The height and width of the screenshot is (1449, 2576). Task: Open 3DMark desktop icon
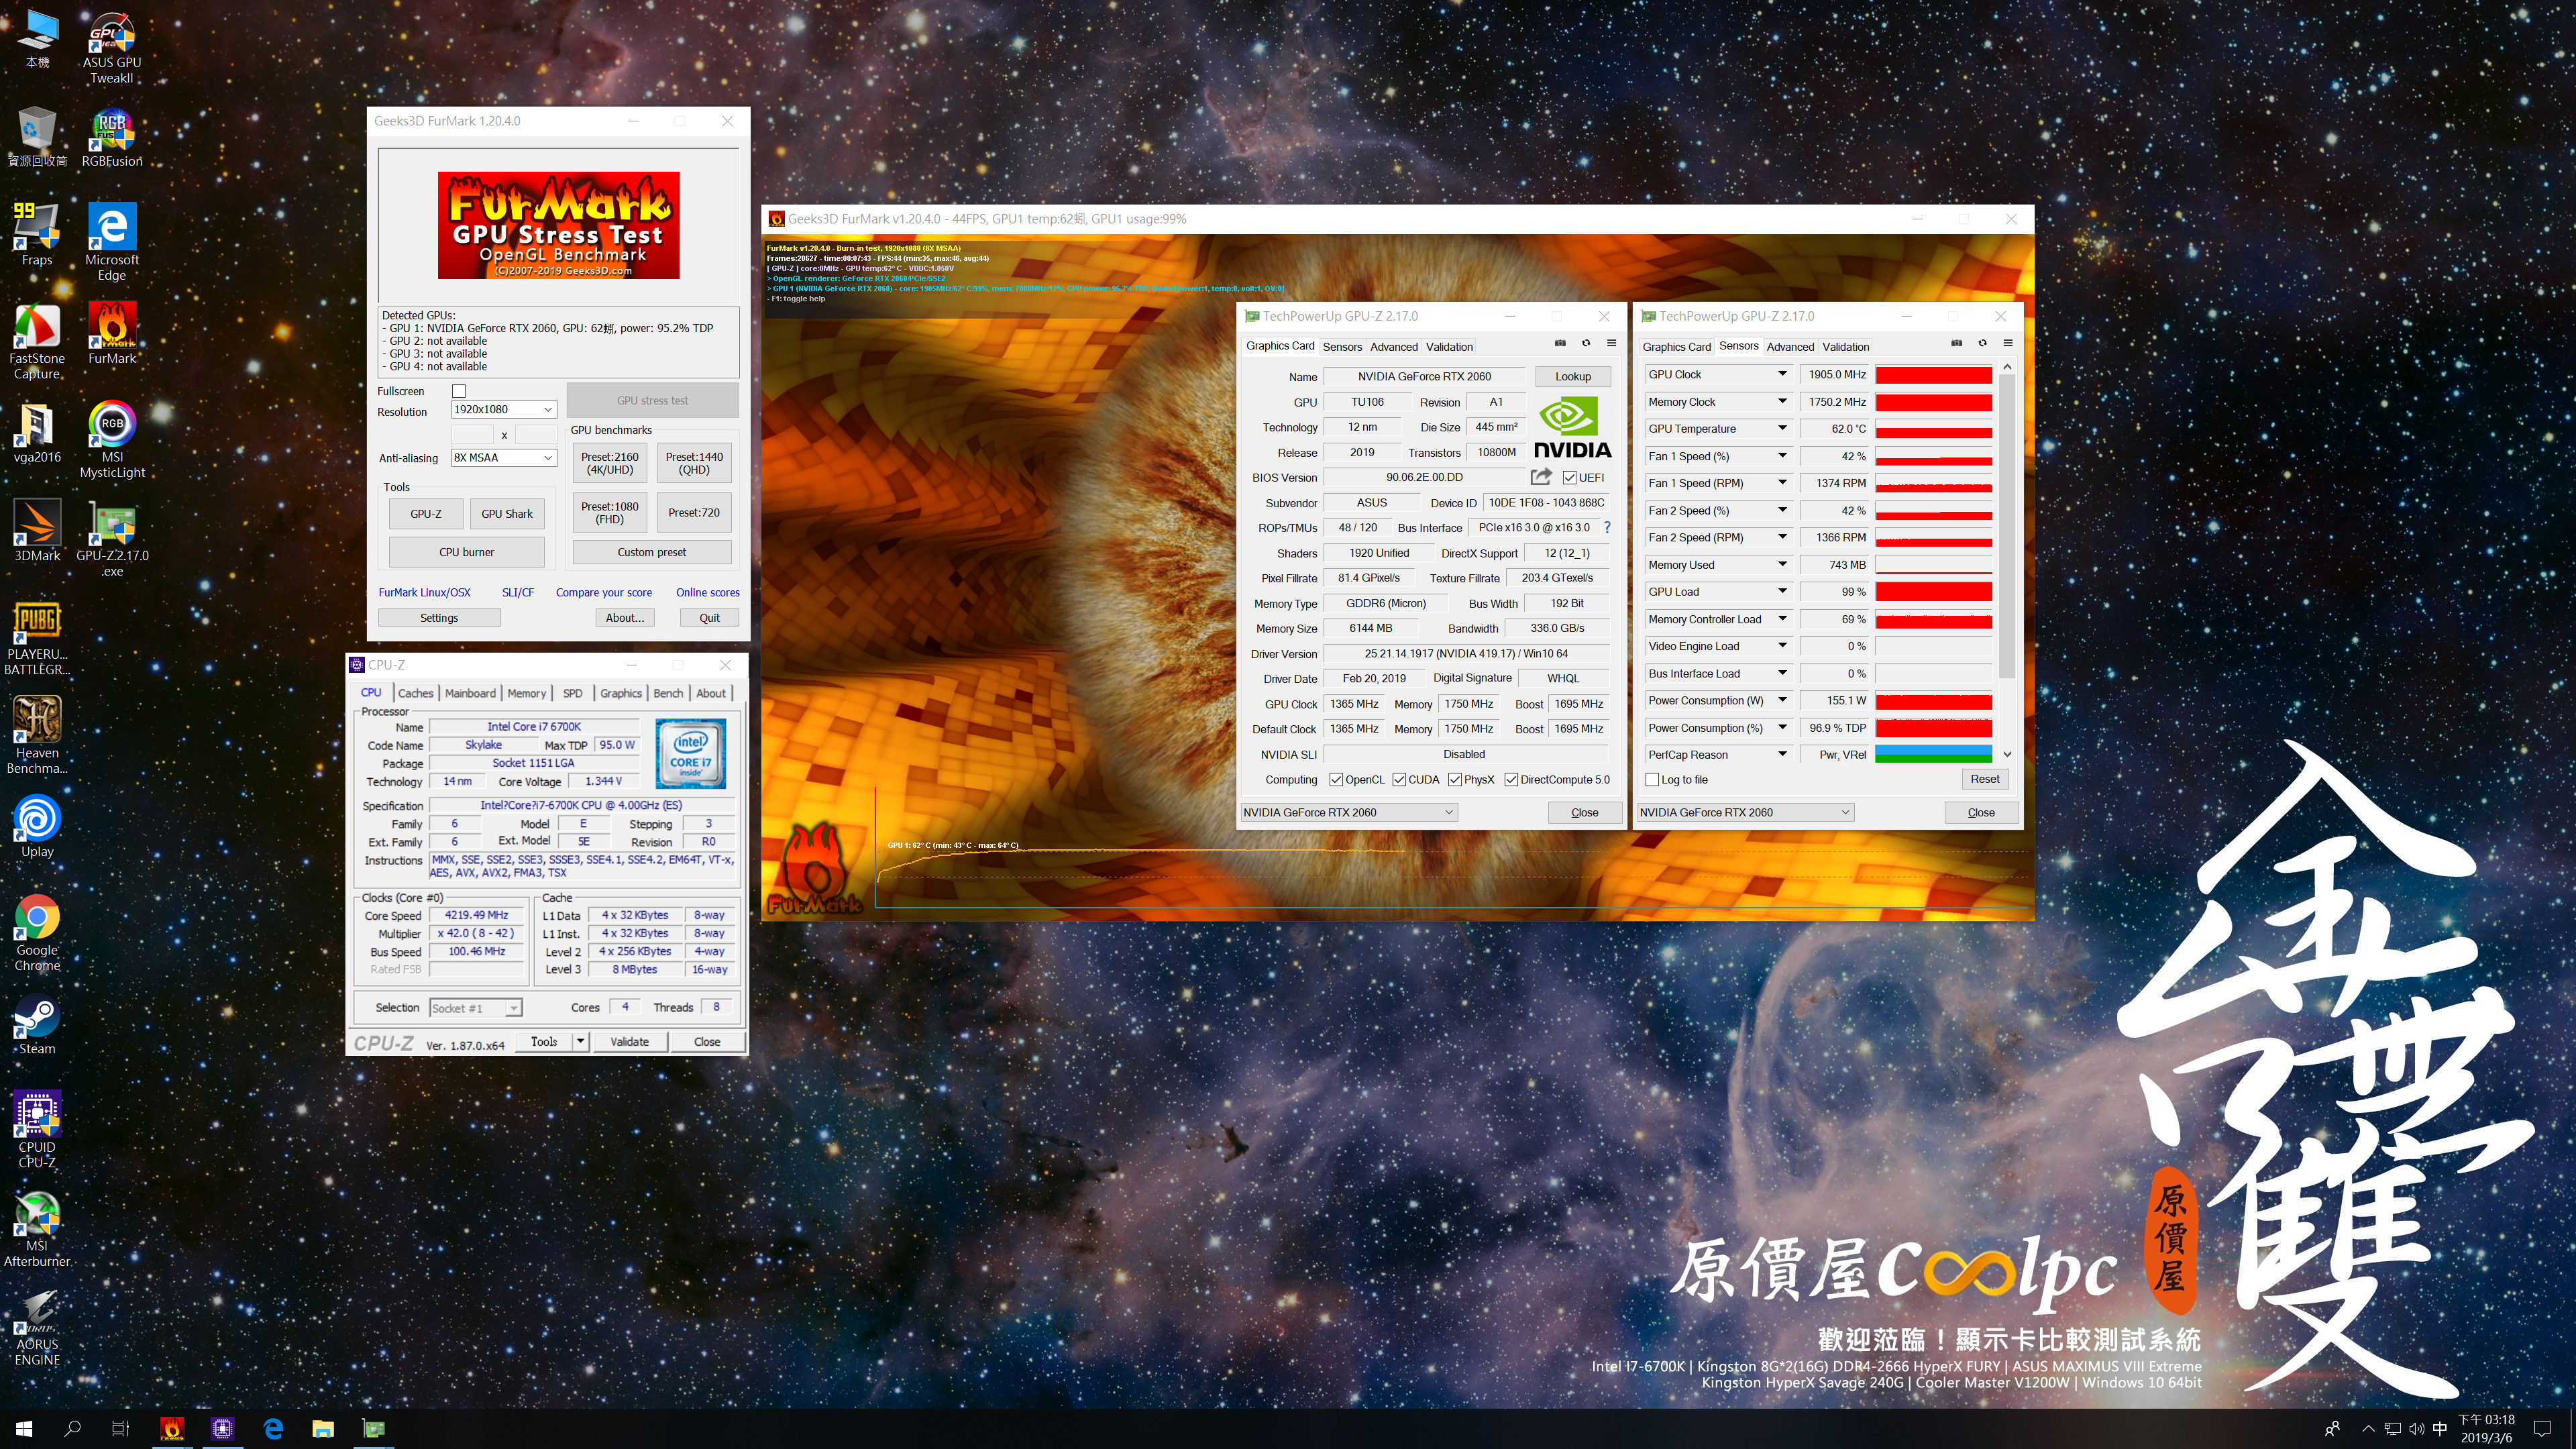pyautogui.click(x=37, y=530)
